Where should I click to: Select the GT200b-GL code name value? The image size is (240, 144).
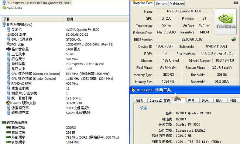pyautogui.click(x=74, y=39)
